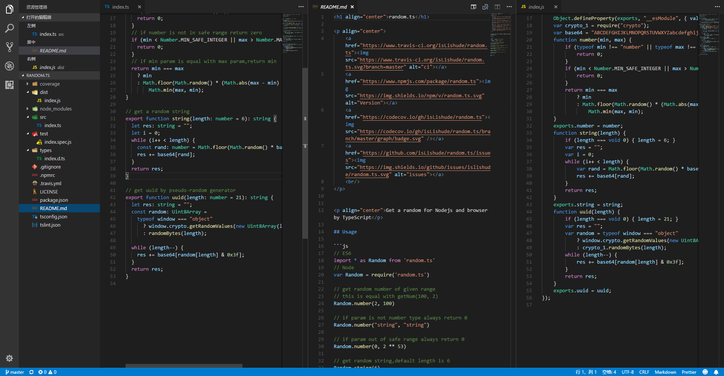Select Markdown language mode

666,372
